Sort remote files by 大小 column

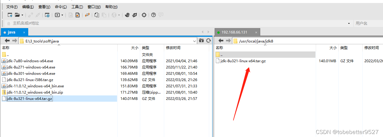point(327,48)
